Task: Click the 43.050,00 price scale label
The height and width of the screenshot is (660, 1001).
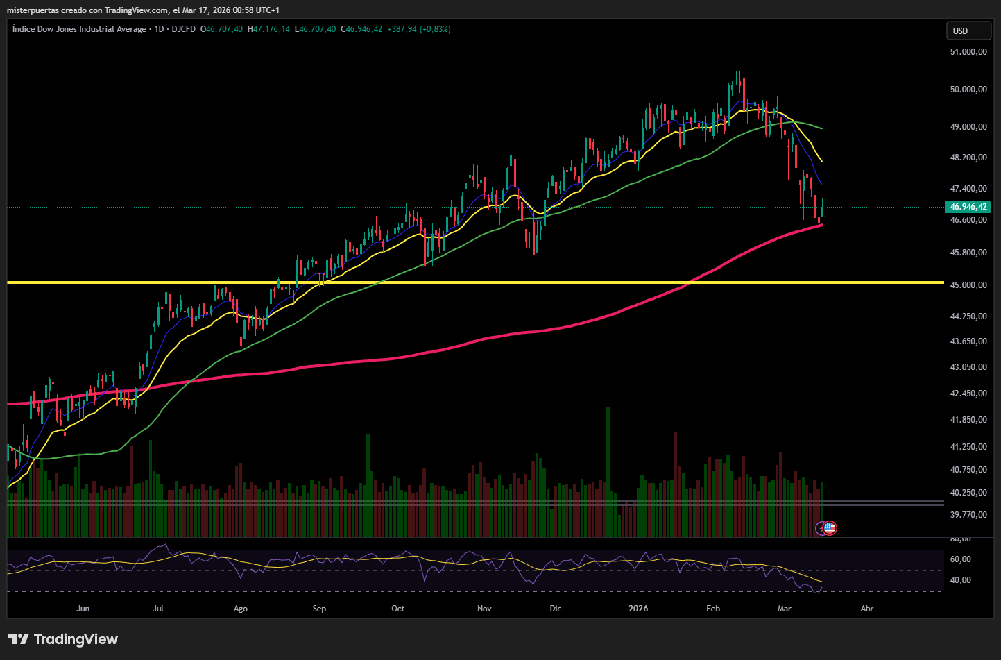Action: tap(968, 367)
